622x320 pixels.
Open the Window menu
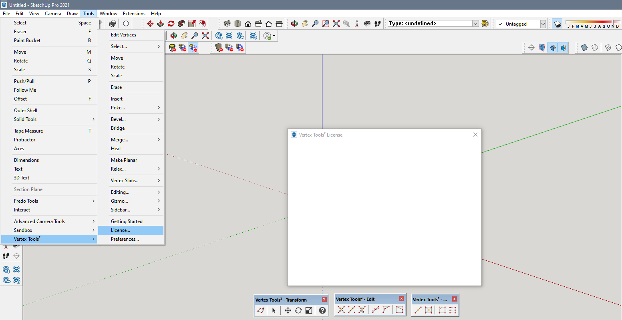click(109, 13)
